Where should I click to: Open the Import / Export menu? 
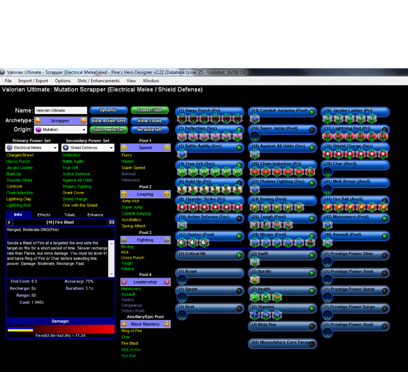(x=33, y=81)
